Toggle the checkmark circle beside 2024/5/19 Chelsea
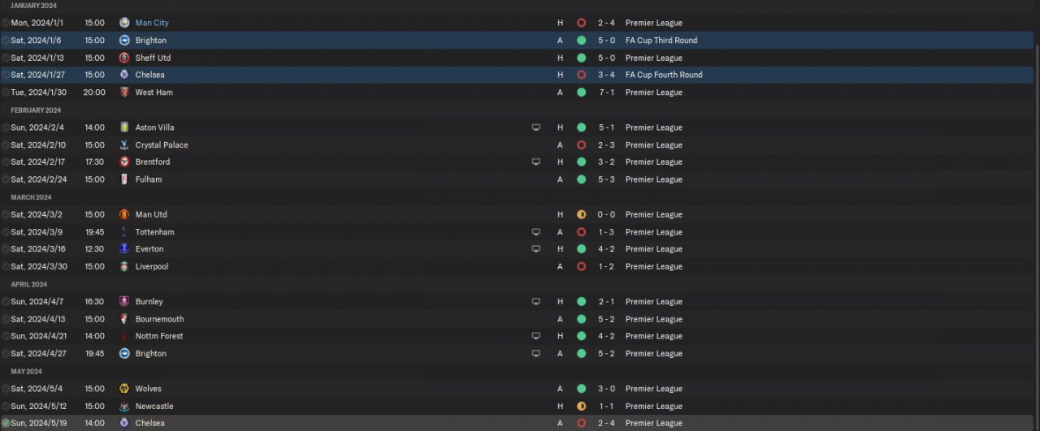This screenshot has width=1040, height=431. point(6,423)
